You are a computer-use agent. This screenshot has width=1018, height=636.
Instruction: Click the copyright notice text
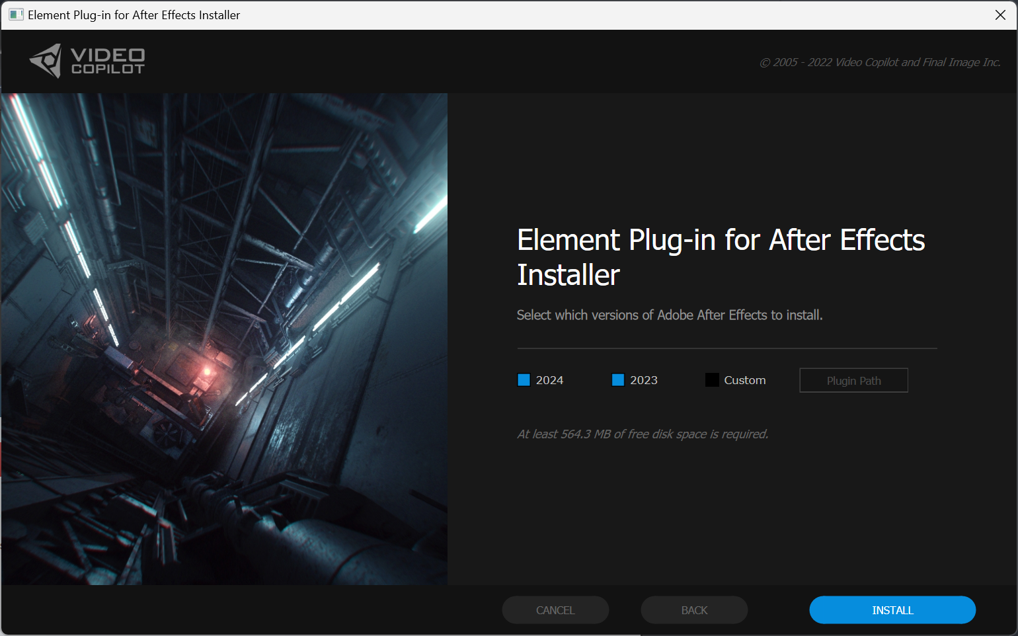click(880, 62)
